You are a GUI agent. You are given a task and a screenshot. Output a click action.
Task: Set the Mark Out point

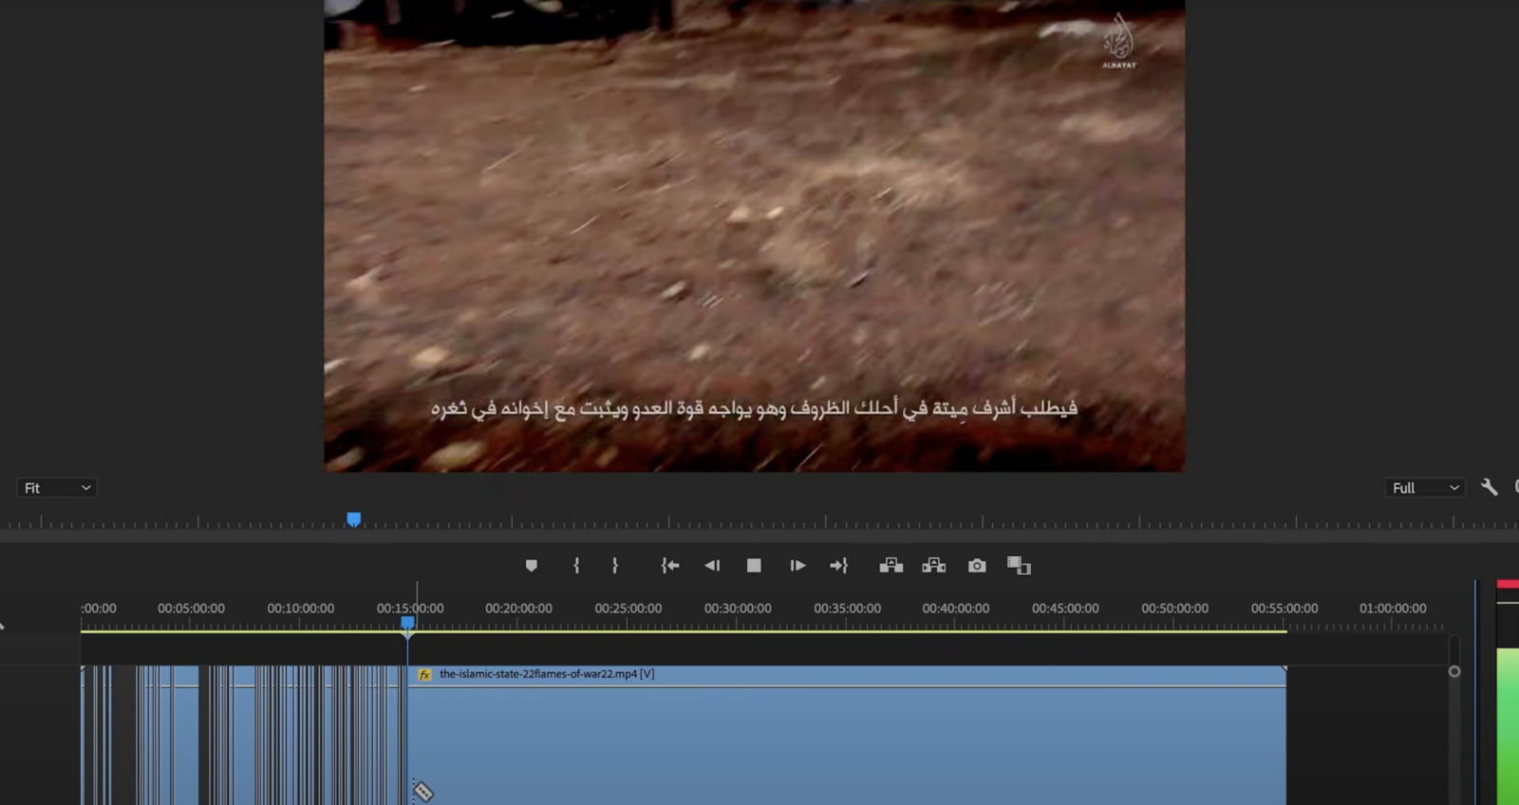(615, 566)
